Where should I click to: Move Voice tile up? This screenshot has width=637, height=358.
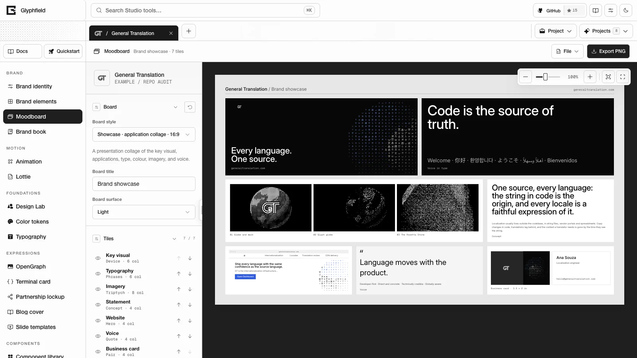(x=179, y=336)
